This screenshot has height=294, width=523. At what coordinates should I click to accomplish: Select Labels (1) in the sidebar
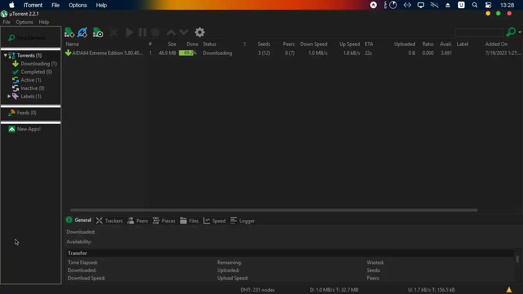point(31,96)
